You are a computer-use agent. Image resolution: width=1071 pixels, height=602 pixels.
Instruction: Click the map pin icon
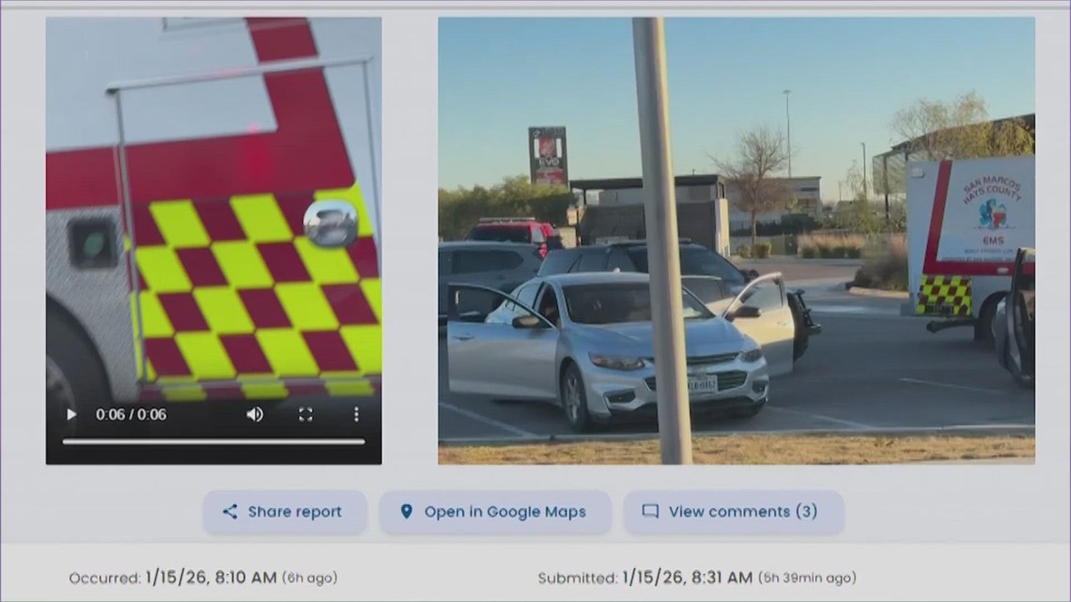[x=406, y=512]
